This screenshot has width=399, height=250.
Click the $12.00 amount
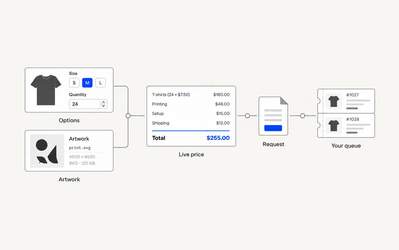tap(223, 123)
